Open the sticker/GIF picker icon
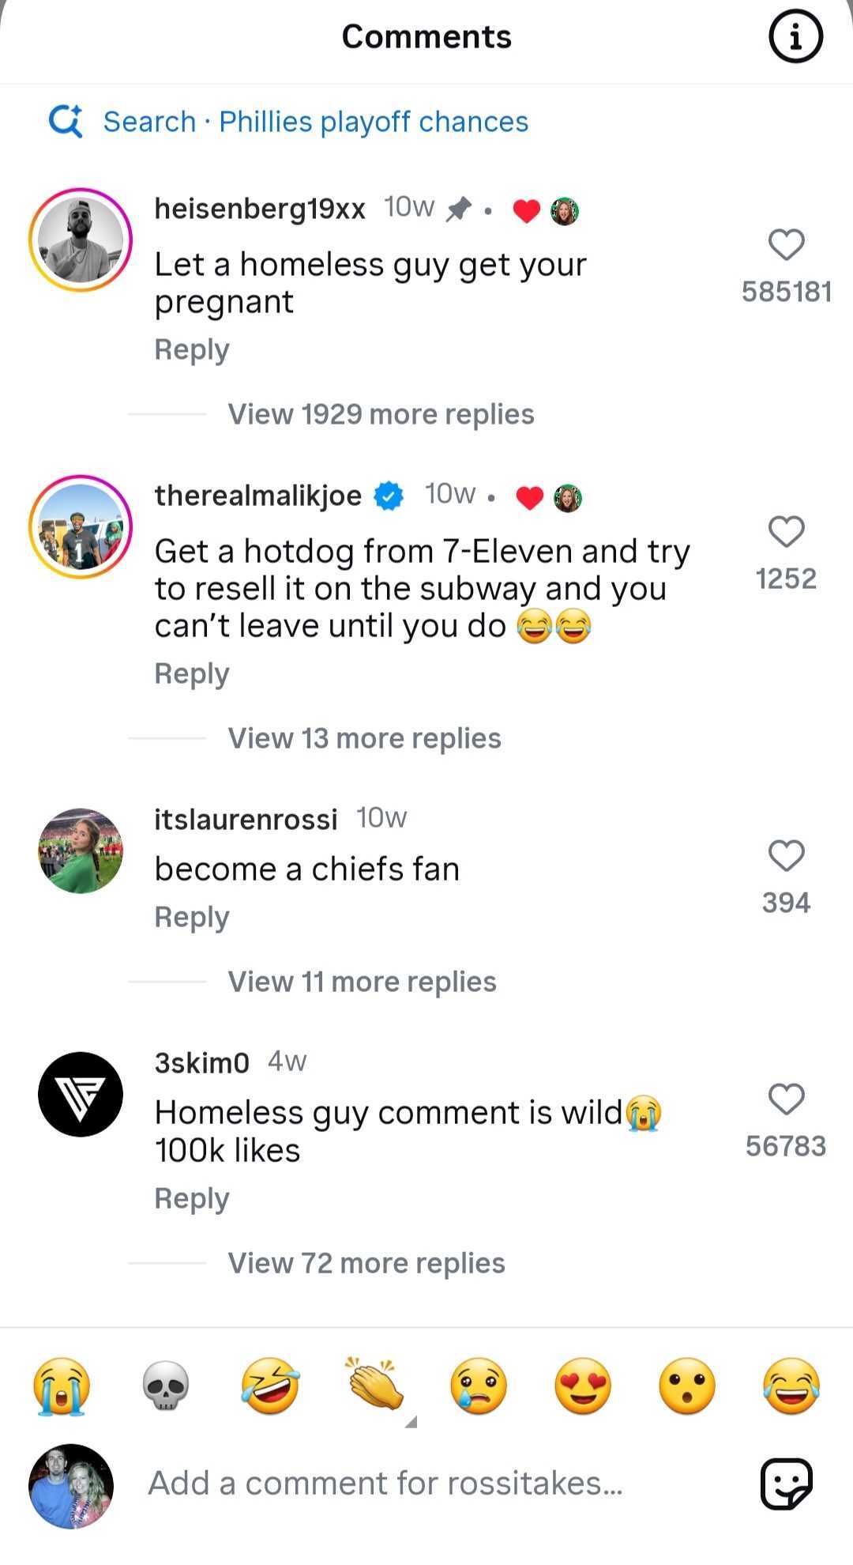853x1565 pixels. point(786,1484)
